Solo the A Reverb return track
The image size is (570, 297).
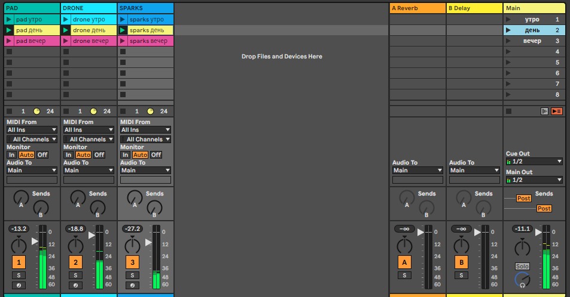(x=404, y=276)
